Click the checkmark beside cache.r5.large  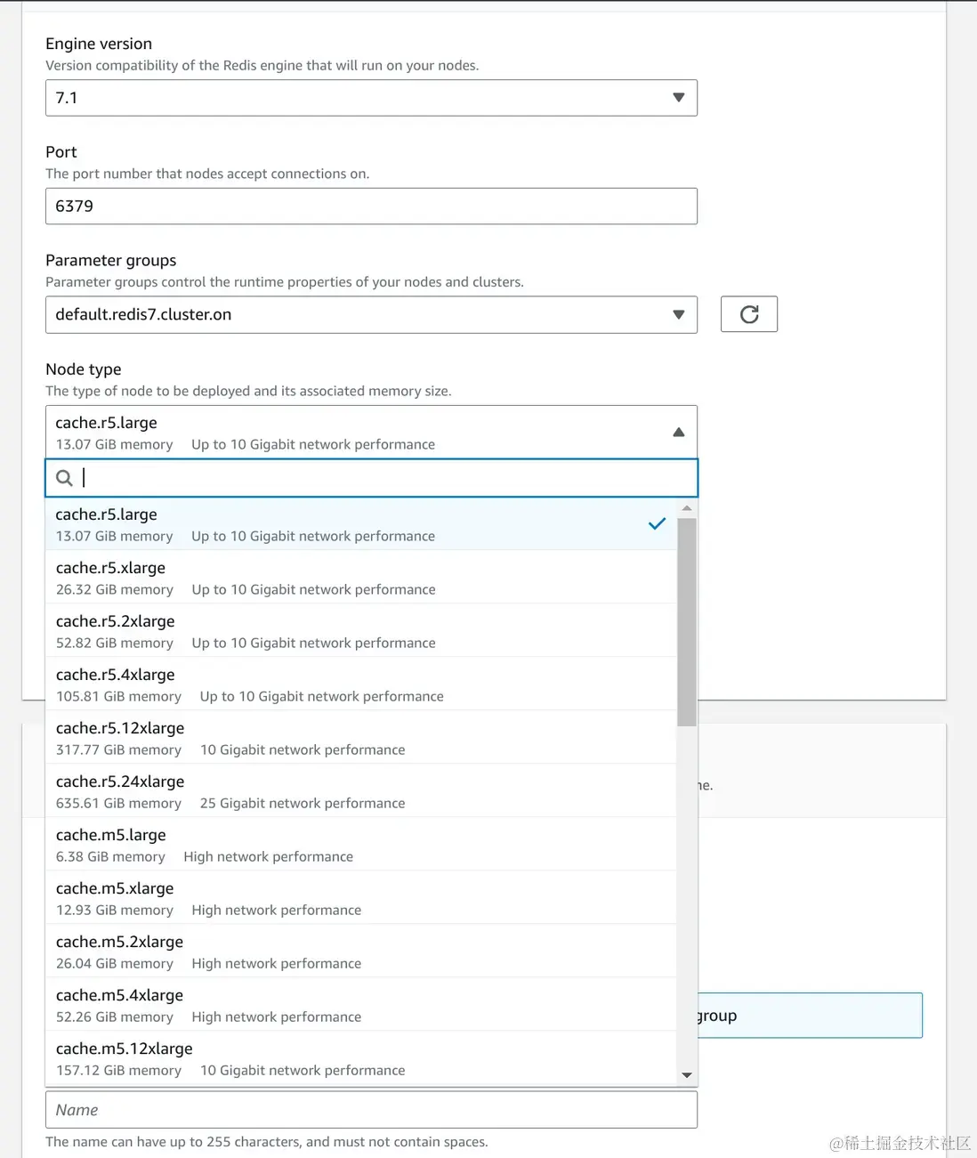pos(657,524)
